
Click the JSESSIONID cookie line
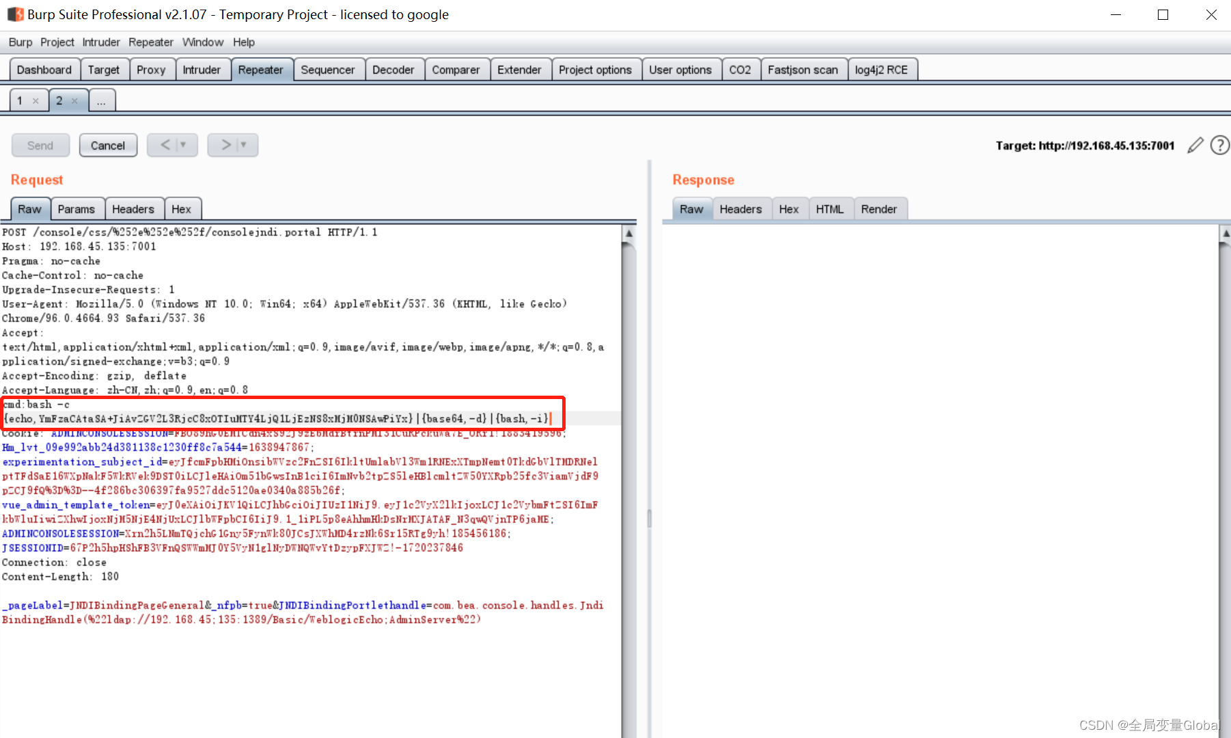(x=233, y=548)
